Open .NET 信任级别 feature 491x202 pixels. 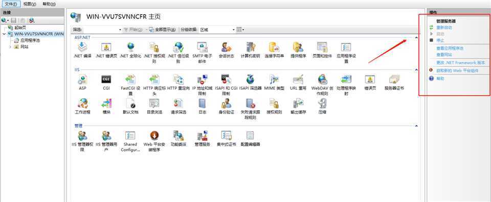coord(178,53)
